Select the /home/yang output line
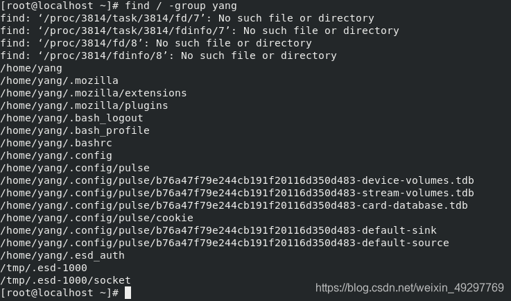The width and height of the screenshot is (511, 301). (x=31, y=68)
